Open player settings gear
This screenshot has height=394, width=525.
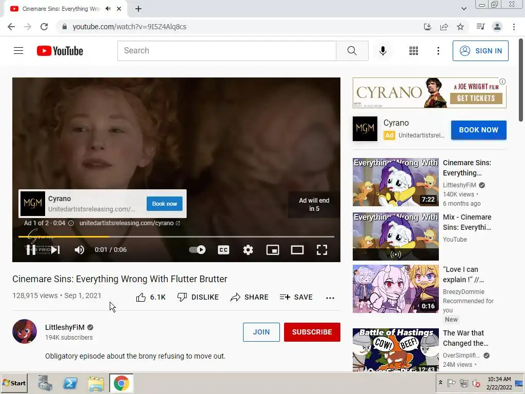pos(248,250)
